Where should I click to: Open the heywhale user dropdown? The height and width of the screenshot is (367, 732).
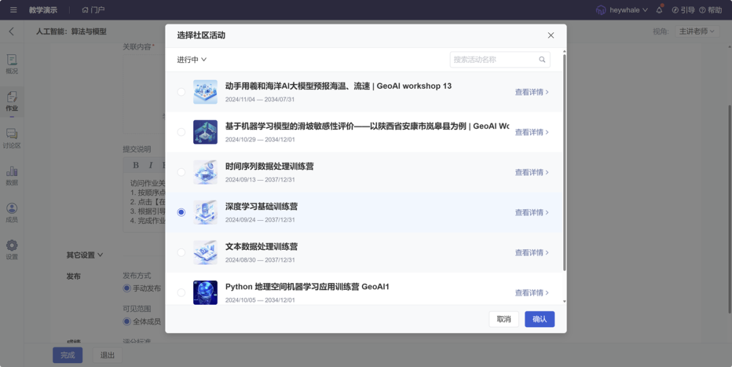[628, 9]
